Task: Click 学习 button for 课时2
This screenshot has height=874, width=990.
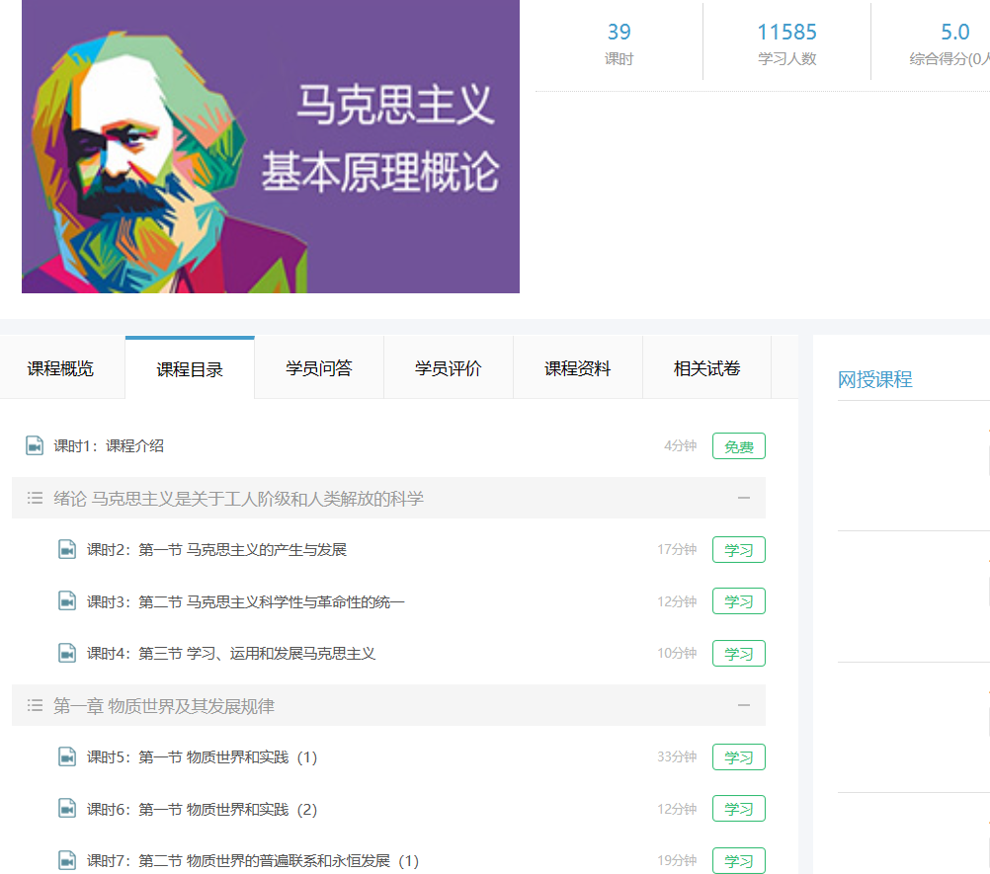Action: pos(739,550)
